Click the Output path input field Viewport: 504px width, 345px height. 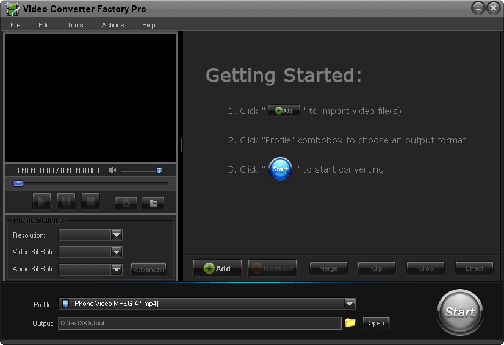pyautogui.click(x=200, y=323)
